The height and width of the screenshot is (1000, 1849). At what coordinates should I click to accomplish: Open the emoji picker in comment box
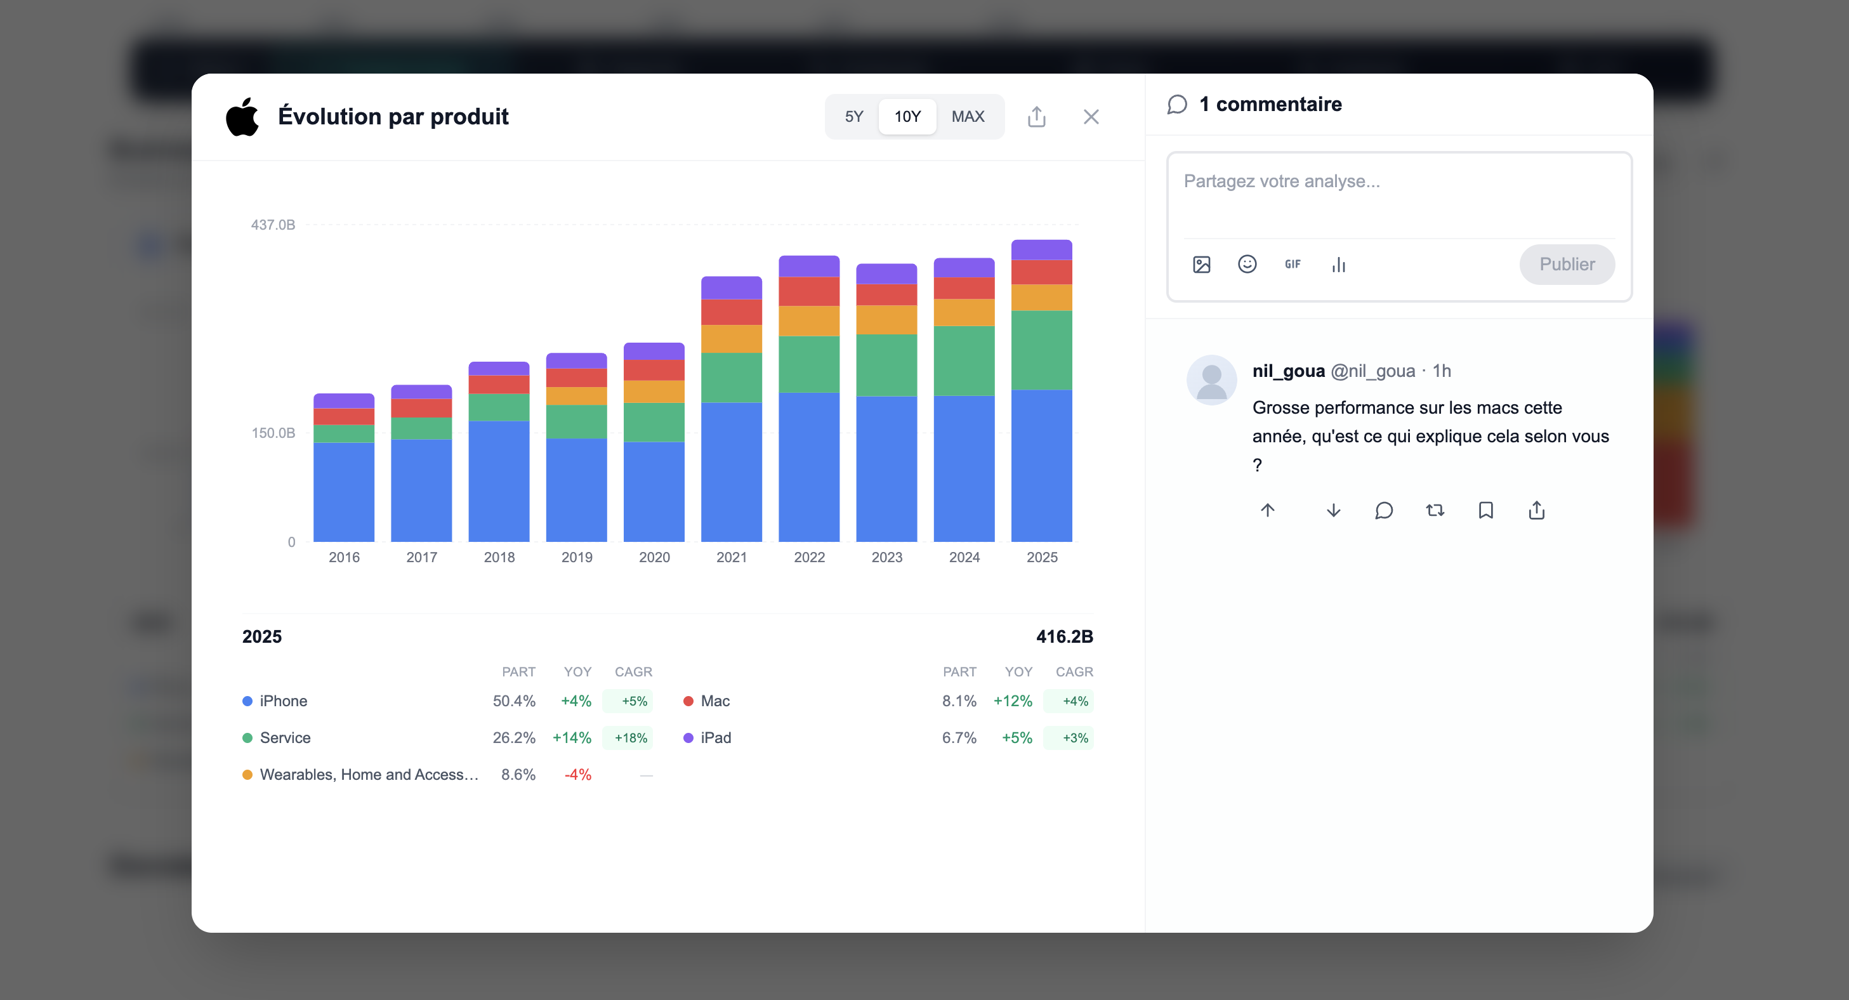[x=1247, y=265]
